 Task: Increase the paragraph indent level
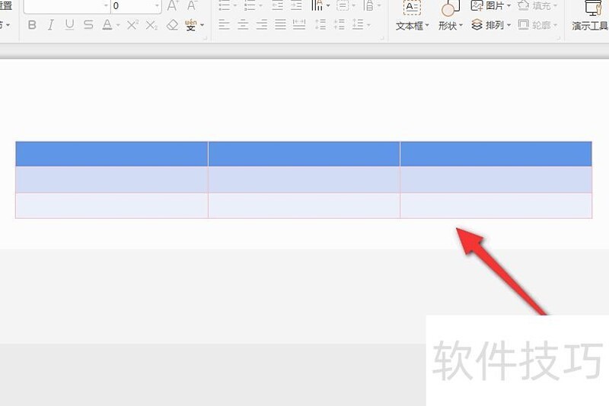[x=296, y=5]
